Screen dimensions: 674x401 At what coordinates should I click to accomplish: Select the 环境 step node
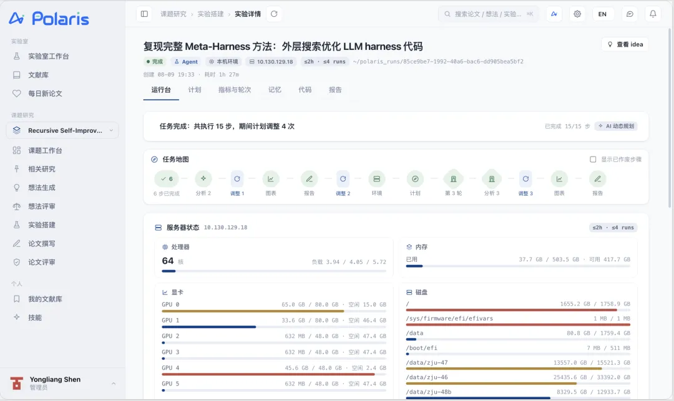pyautogui.click(x=376, y=179)
